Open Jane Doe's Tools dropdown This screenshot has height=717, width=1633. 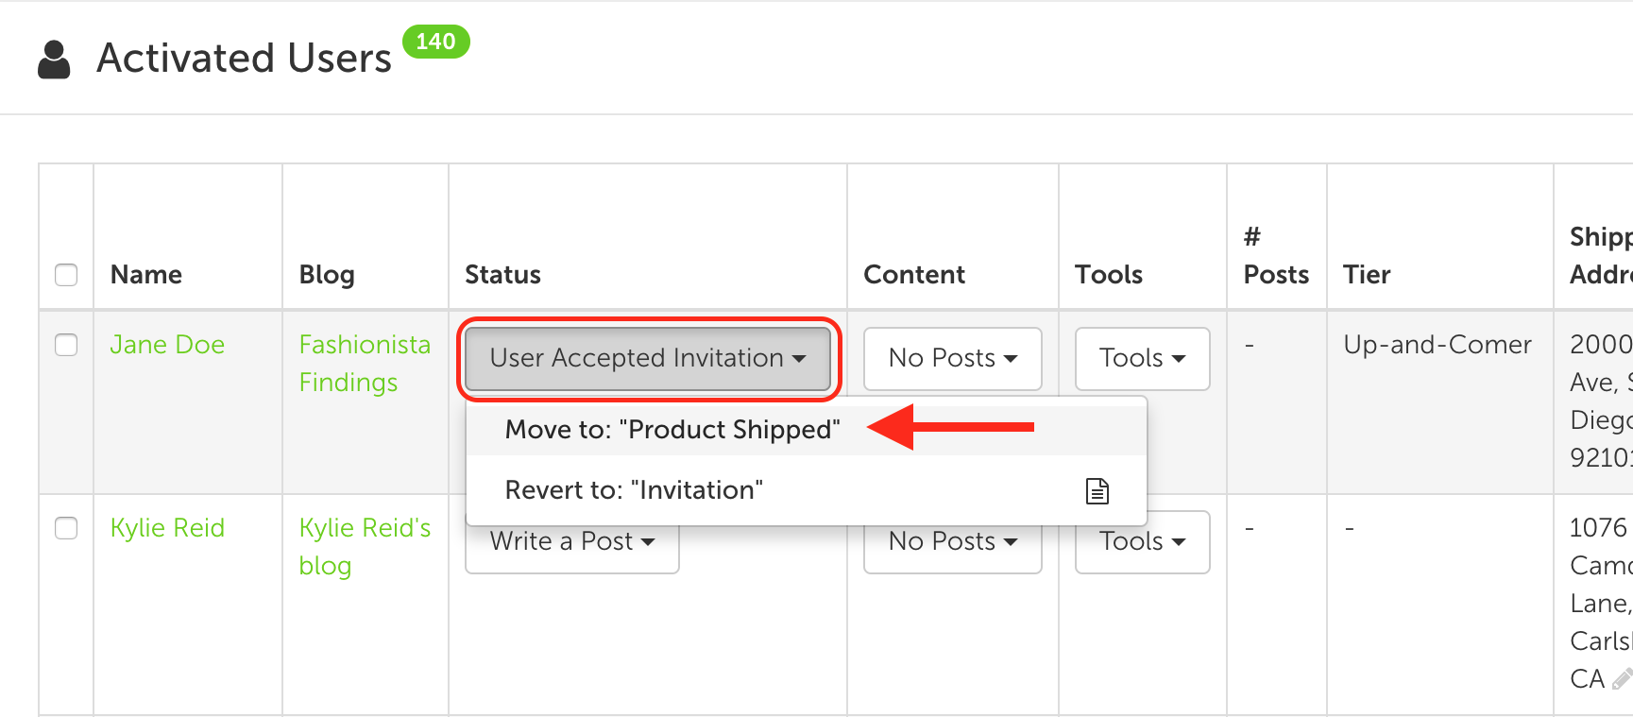click(1142, 358)
